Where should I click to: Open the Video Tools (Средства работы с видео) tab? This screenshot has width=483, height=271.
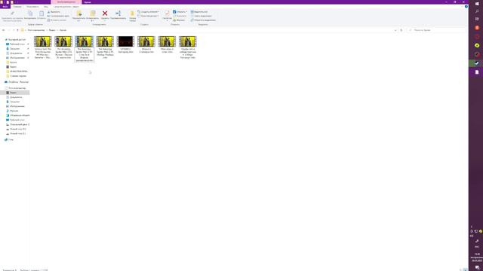click(66, 7)
